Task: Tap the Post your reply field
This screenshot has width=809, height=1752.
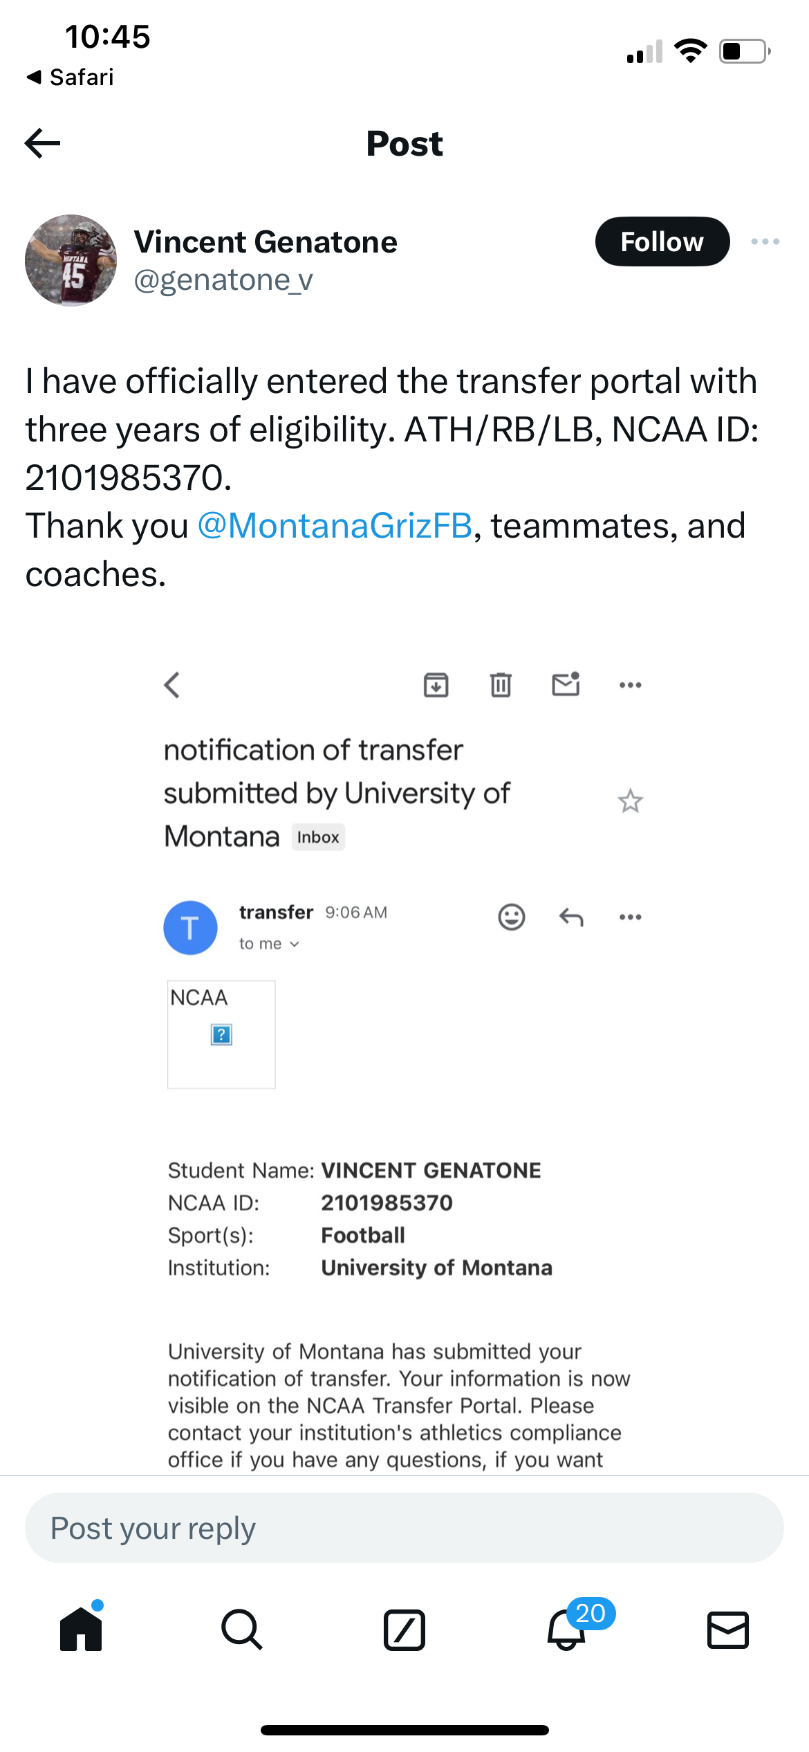Action: pos(404,1528)
